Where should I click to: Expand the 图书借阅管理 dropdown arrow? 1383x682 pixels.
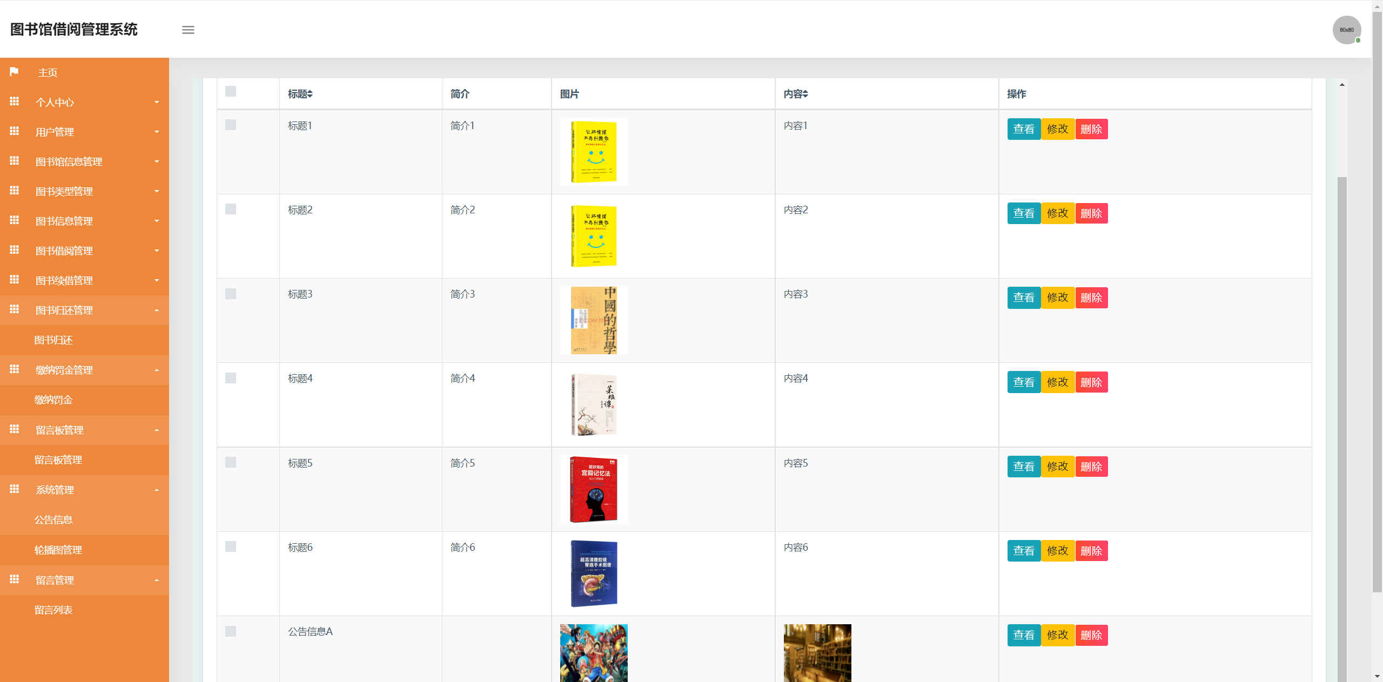(157, 251)
